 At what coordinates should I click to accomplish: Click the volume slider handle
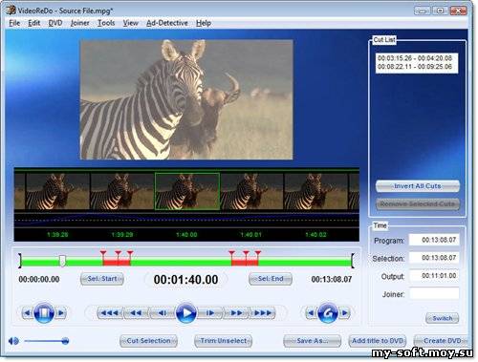[x=65, y=341]
